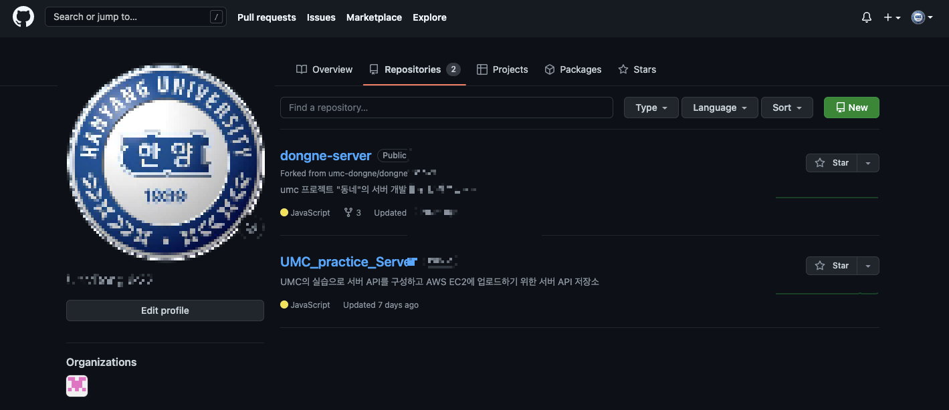The width and height of the screenshot is (949, 410).
Task: Open Marketplace link
Action: [x=374, y=17]
